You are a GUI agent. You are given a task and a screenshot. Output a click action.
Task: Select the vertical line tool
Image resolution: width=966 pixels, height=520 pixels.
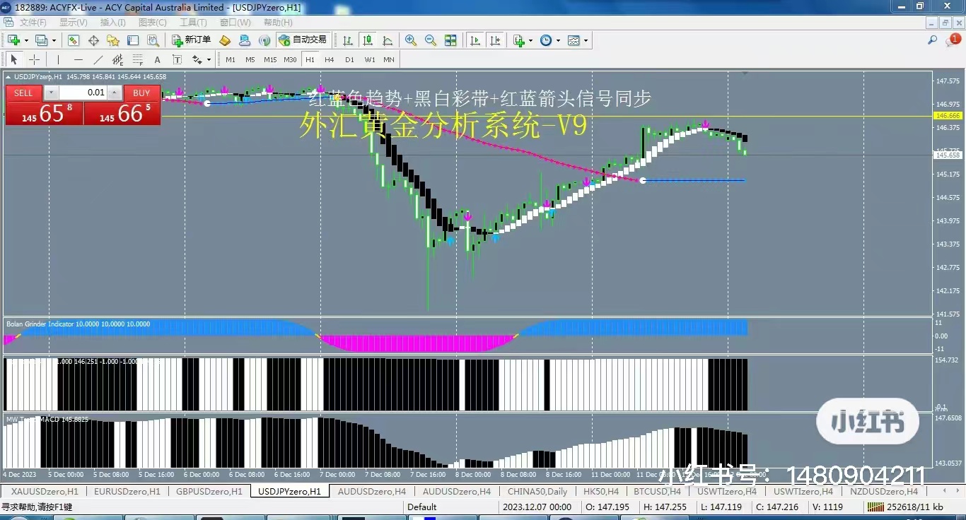tap(58, 59)
